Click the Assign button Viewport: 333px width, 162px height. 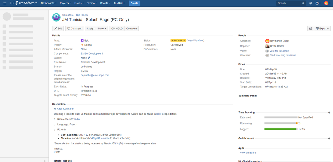click(90, 28)
